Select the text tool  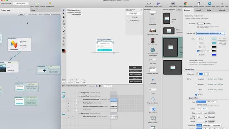(x=64, y=41)
